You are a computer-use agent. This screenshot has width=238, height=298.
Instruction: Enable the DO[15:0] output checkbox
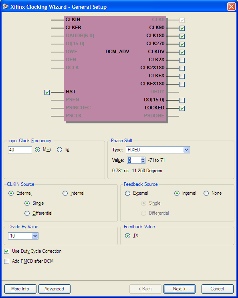coord(182,100)
